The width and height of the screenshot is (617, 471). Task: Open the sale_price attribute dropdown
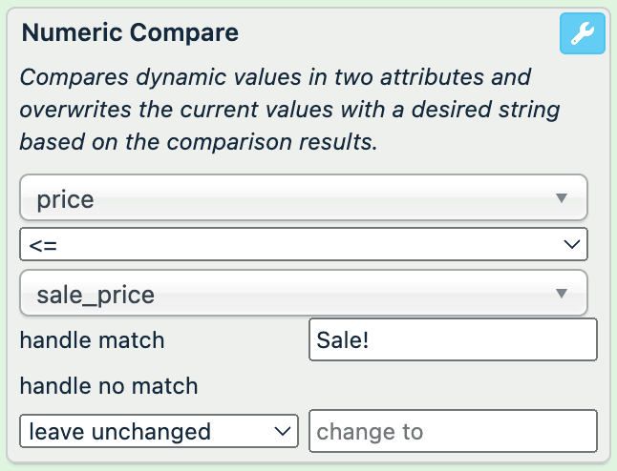pos(303,295)
